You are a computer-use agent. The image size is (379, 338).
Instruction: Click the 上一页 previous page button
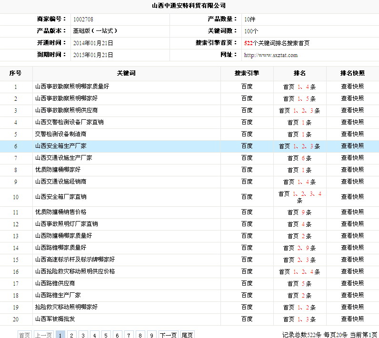pos(44,335)
